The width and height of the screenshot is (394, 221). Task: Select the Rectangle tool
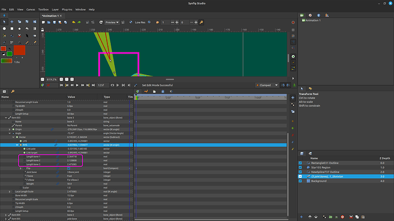point(12,28)
